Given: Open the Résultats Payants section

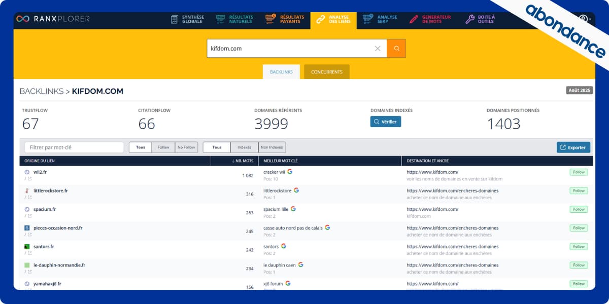Looking at the screenshot, I should (285, 19).
